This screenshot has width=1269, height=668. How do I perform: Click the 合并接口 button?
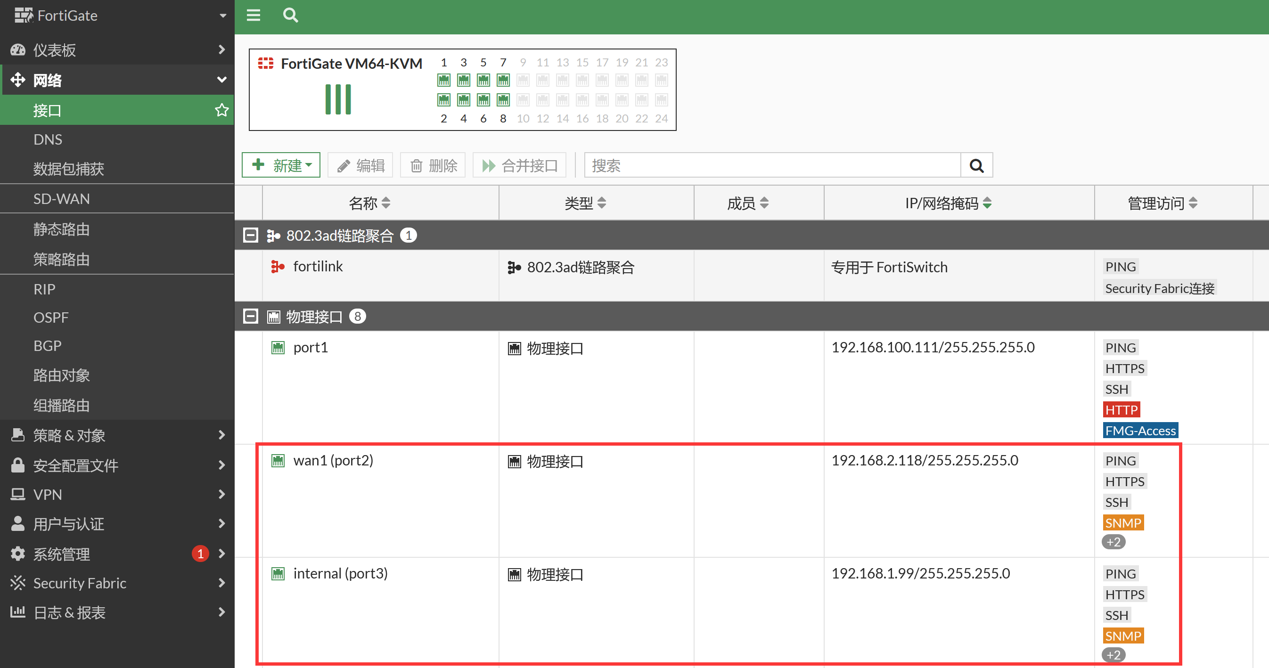click(520, 165)
